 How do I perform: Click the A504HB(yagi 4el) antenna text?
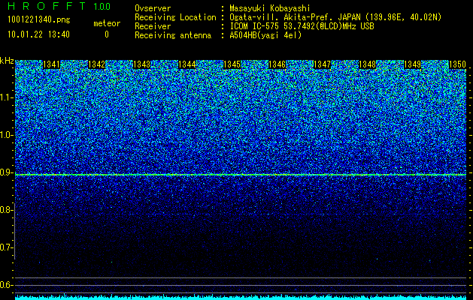coord(265,35)
